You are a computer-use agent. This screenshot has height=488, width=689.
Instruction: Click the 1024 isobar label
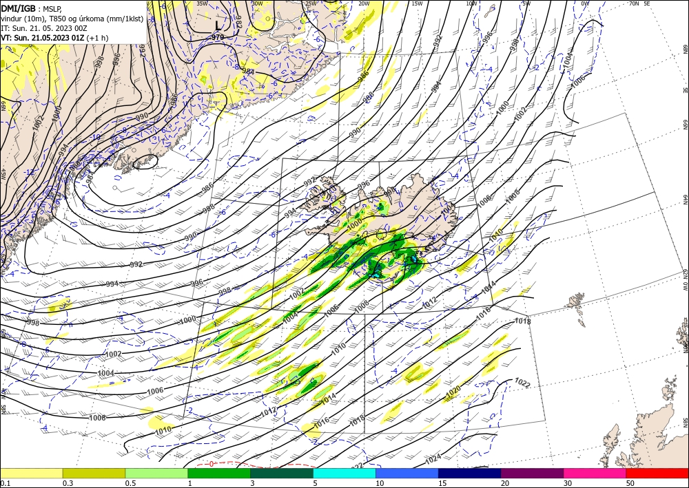point(433,459)
